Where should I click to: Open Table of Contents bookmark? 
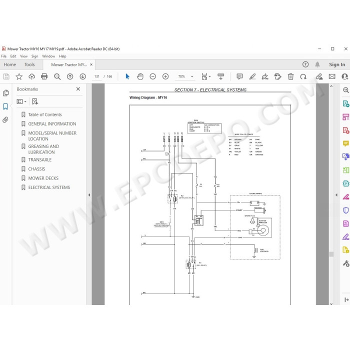45,114
